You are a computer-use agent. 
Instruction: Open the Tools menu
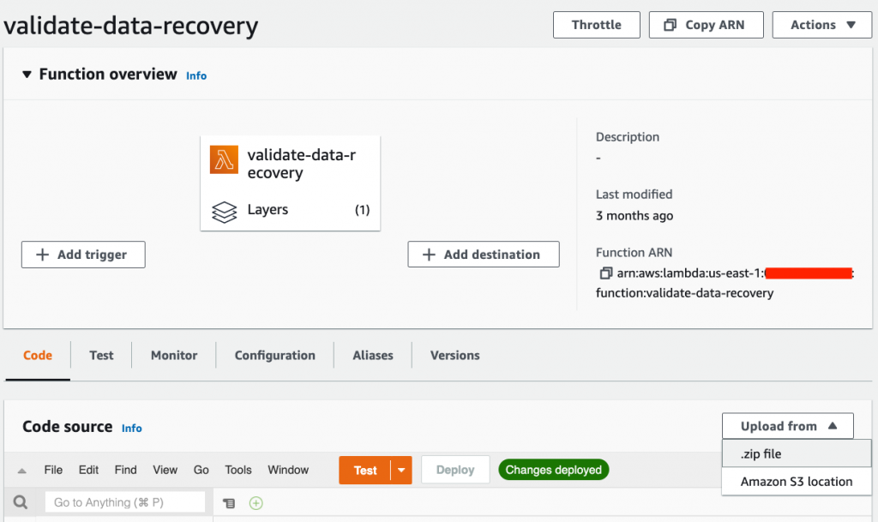tap(238, 470)
